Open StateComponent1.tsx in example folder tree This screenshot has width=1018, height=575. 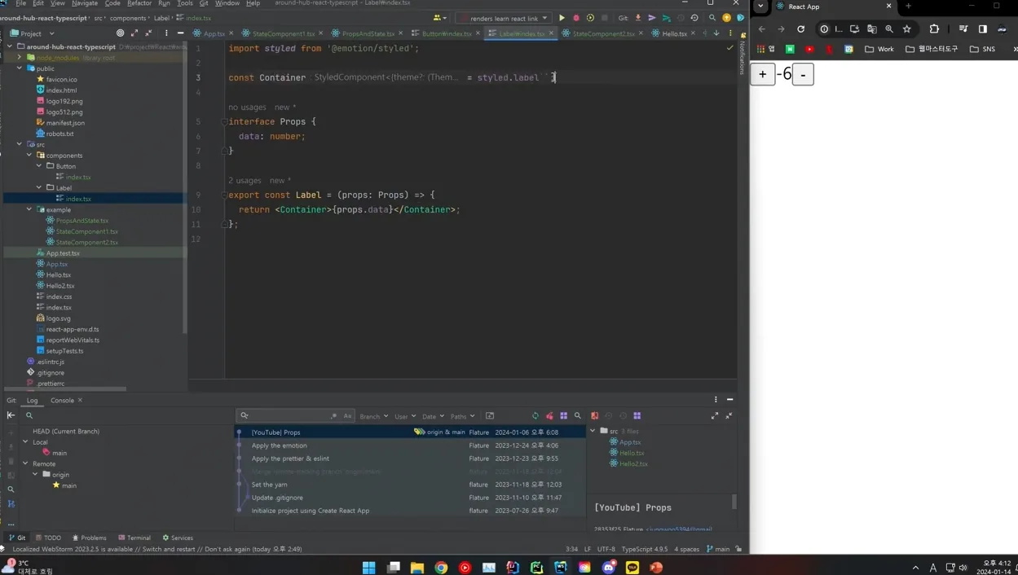click(86, 231)
